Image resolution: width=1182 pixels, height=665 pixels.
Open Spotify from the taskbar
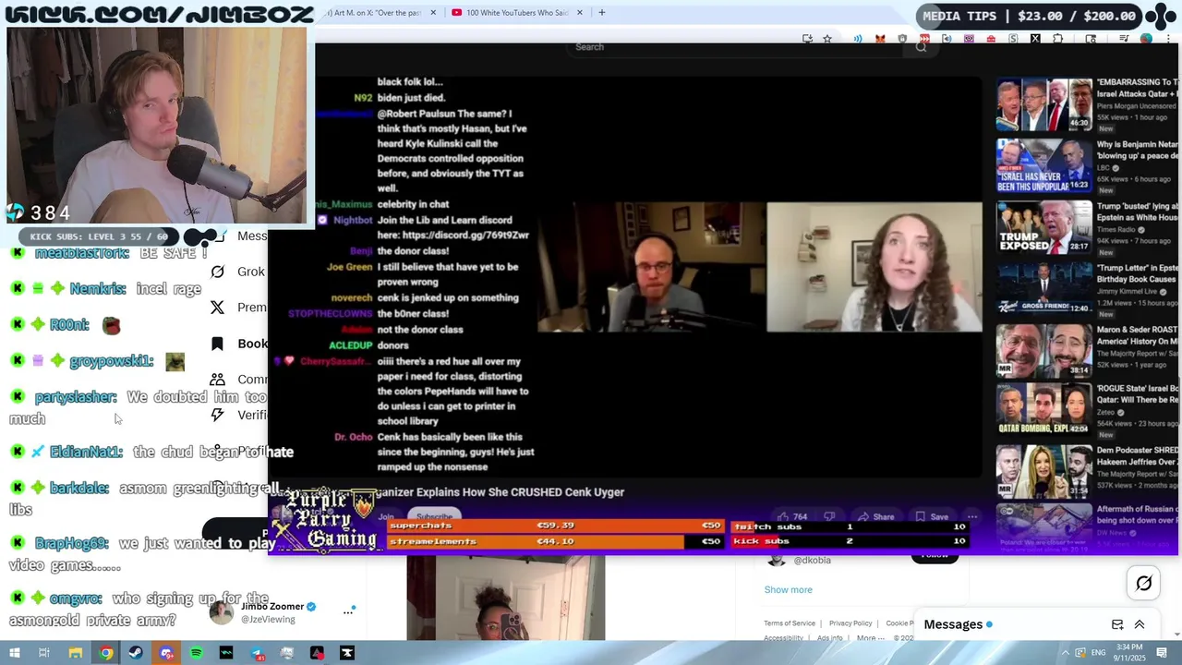pyautogui.click(x=197, y=653)
